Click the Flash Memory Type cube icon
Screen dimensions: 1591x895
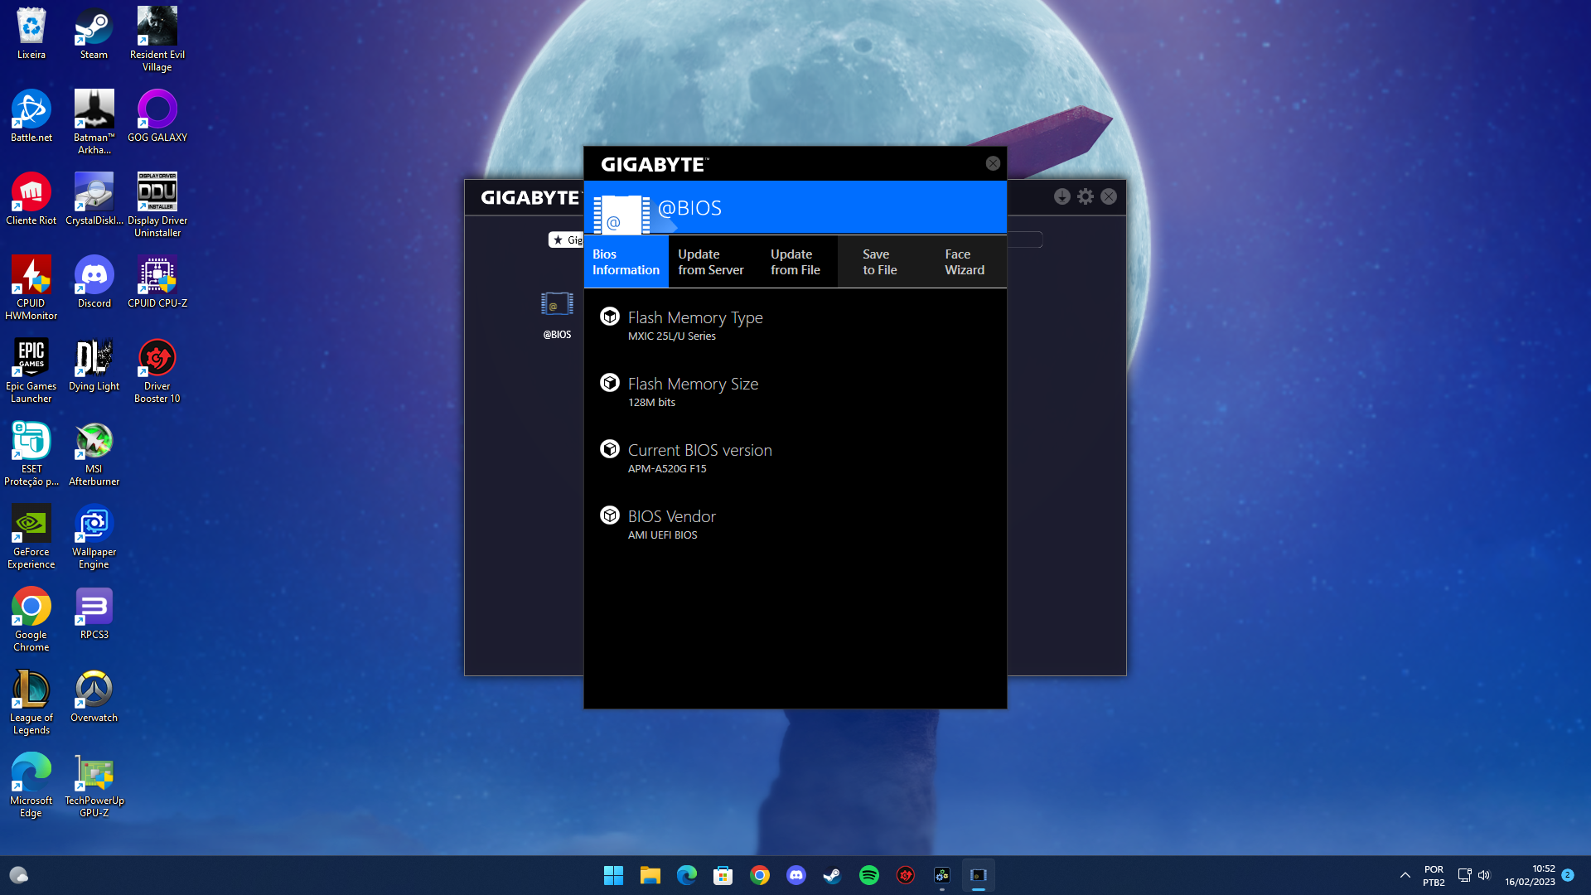pos(610,317)
